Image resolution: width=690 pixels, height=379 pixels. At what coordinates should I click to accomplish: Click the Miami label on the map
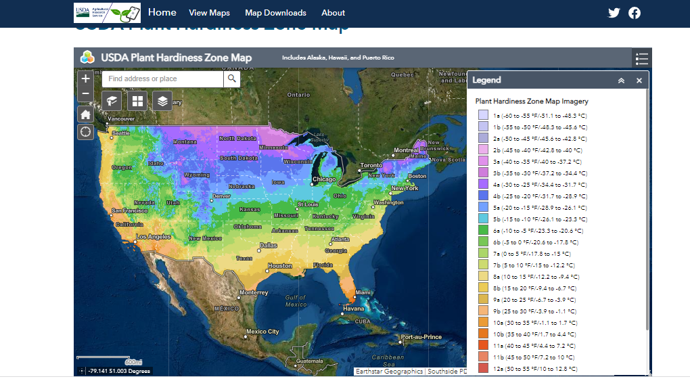tap(363, 292)
